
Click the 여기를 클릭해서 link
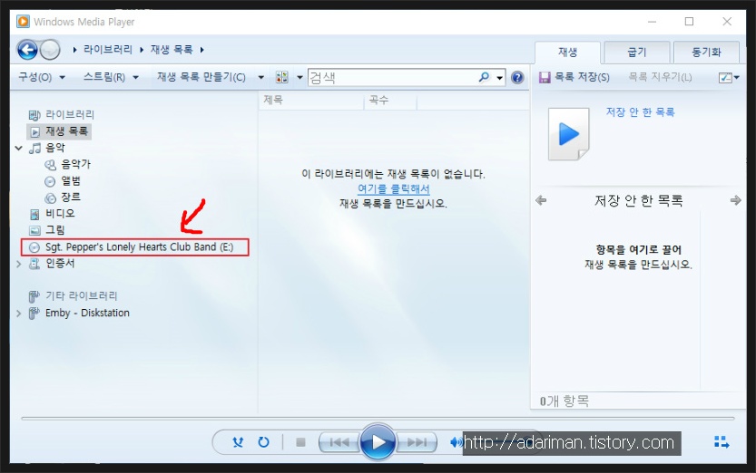click(x=394, y=188)
